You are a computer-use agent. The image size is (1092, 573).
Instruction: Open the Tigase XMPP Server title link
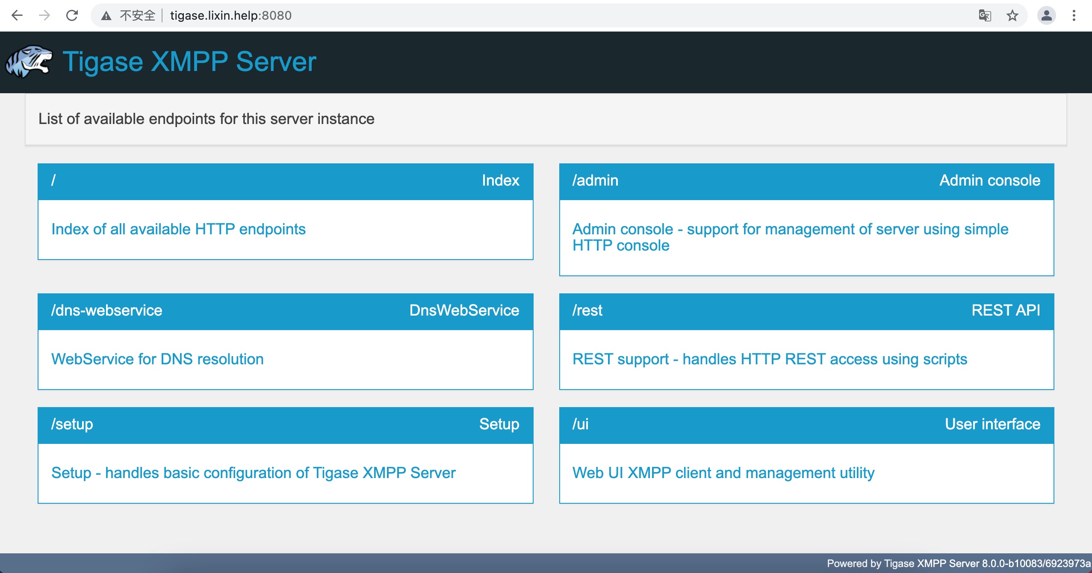click(189, 62)
